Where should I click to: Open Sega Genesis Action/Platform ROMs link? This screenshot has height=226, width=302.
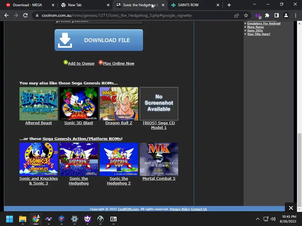(82, 139)
